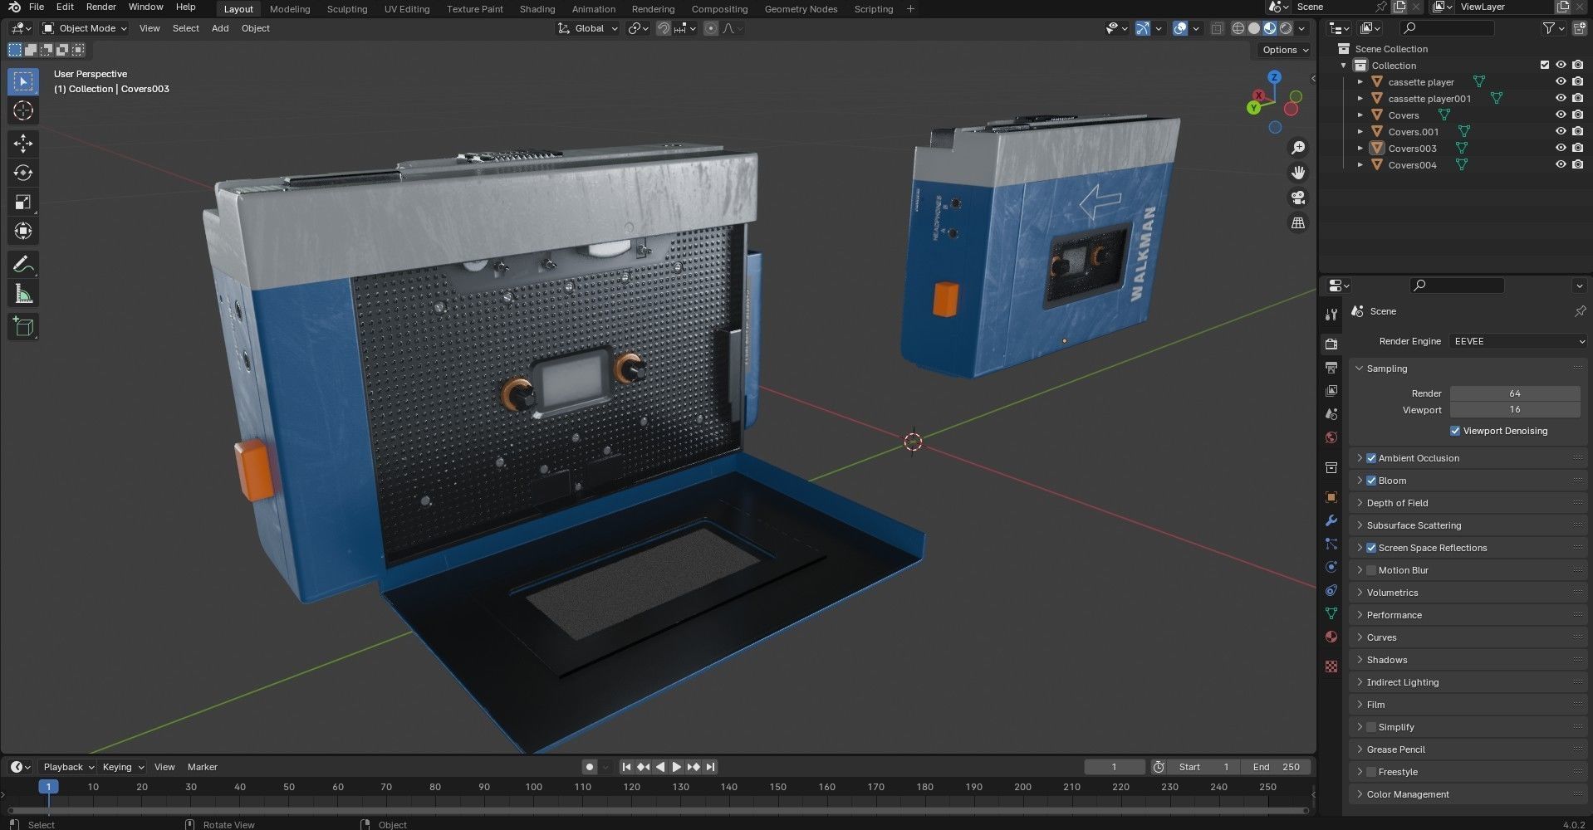
Task: Switch to rendered viewport shading
Action: pyautogui.click(x=1286, y=28)
